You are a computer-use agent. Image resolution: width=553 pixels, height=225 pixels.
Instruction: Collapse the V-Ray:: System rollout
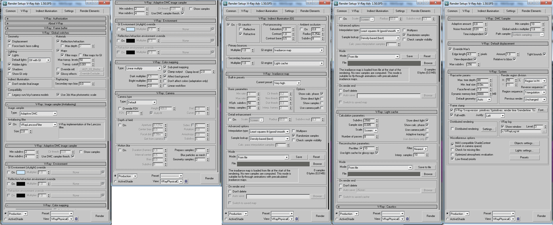pos(498,72)
